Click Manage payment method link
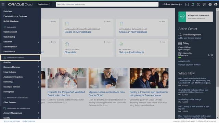219x123 pixels. click(x=189, y=65)
